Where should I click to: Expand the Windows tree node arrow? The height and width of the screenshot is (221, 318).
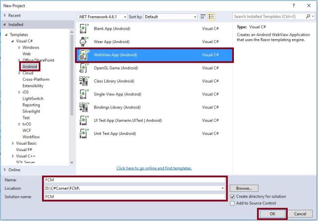click(19, 47)
